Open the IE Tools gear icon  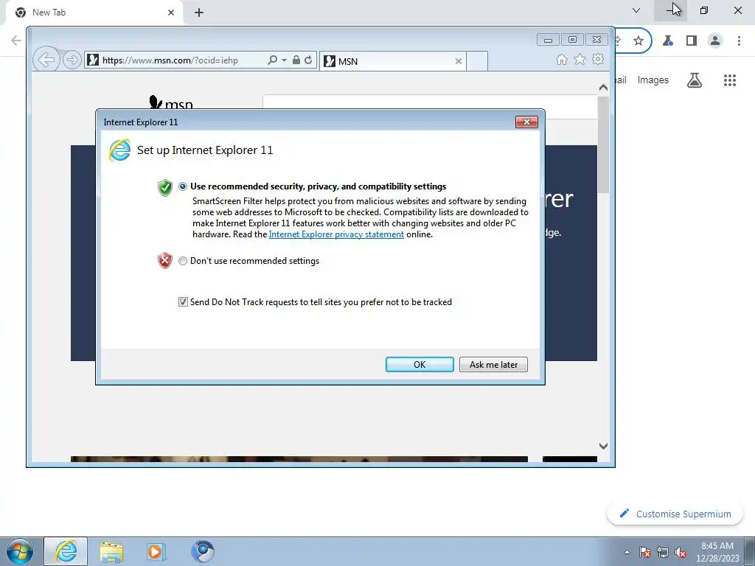(x=598, y=59)
